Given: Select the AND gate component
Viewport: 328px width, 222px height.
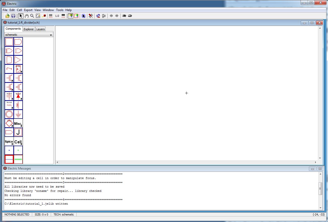Looking at the screenshot, I should (18, 42).
